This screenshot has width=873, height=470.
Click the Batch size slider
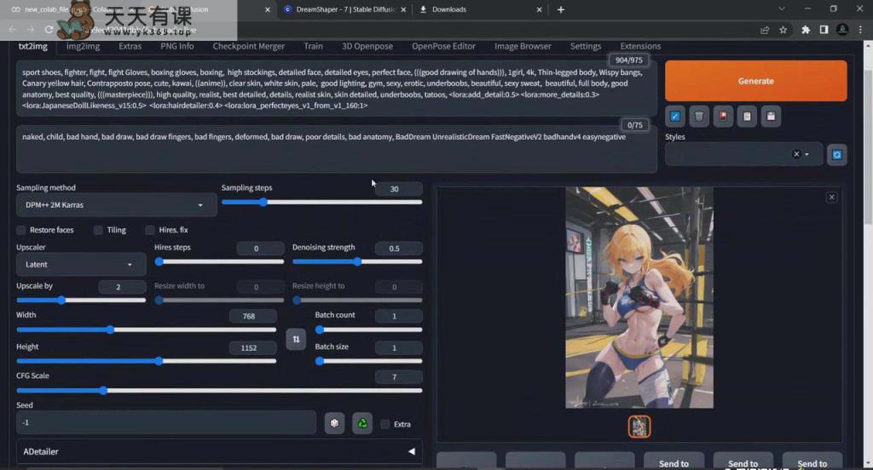tap(368, 361)
